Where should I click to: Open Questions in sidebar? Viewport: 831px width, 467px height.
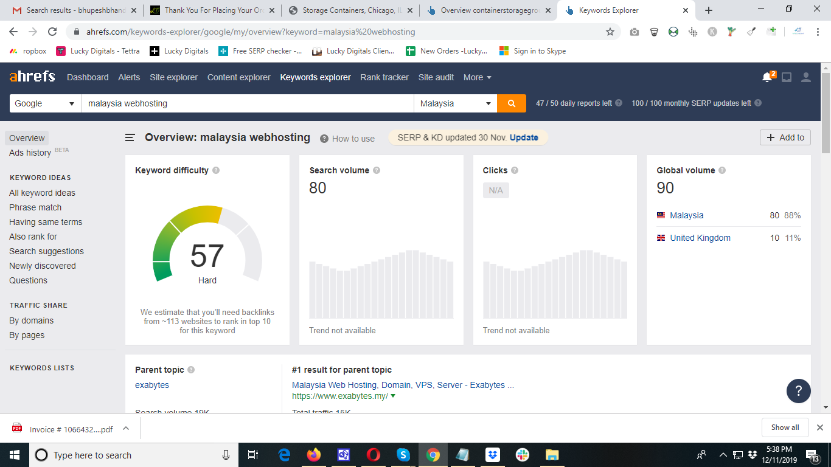28,280
